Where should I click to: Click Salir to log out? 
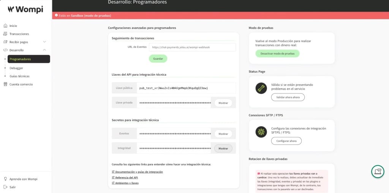tap(13, 187)
